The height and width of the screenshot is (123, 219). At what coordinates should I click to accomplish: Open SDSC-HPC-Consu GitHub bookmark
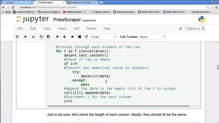(x=150, y=12)
